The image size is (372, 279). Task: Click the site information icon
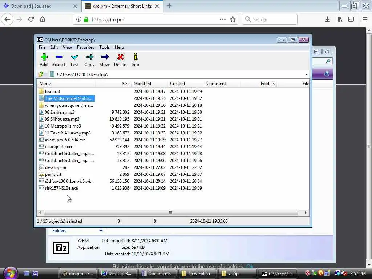pyautogui.click(x=78, y=20)
